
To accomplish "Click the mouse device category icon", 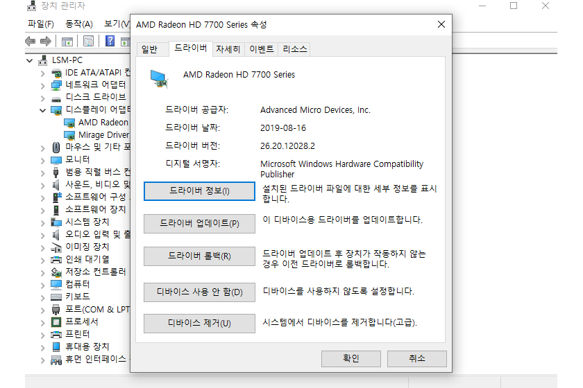I will click(x=56, y=148).
